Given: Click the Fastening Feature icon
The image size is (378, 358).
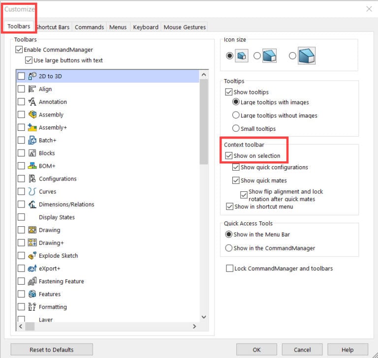Looking at the screenshot, I should 32,281.
